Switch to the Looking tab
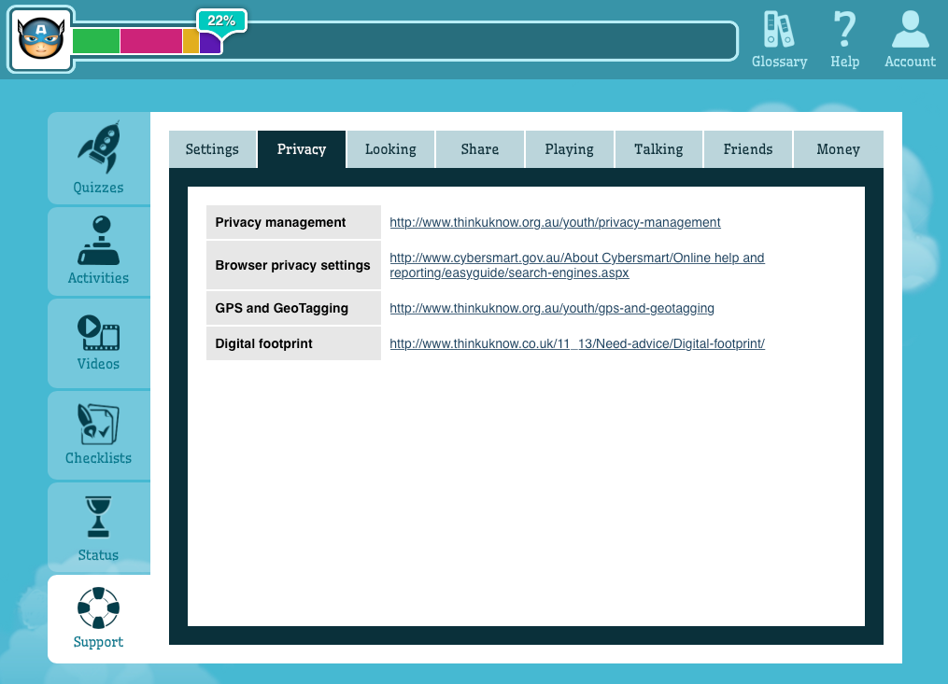 pyautogui.click(x=390, y=149)
